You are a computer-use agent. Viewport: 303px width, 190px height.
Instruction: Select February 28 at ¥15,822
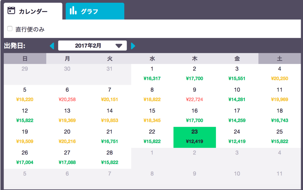[110, 158]
